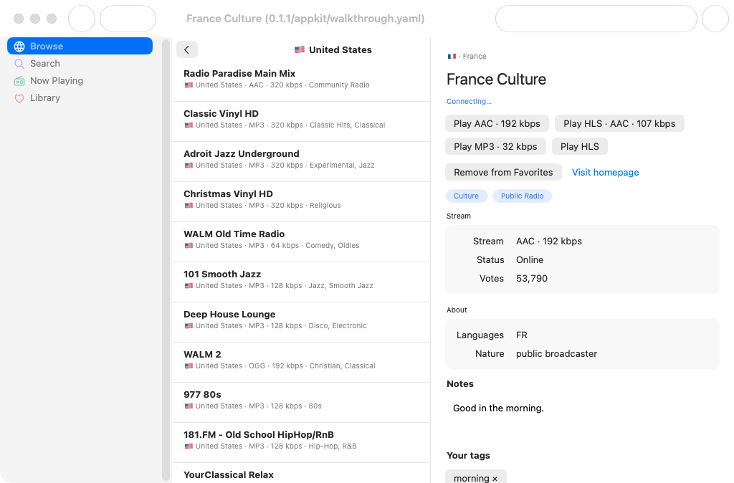Click the radio icon beside Now Playing
The height and width of the screenshot is (483, 734).
(x=19, y=81)
